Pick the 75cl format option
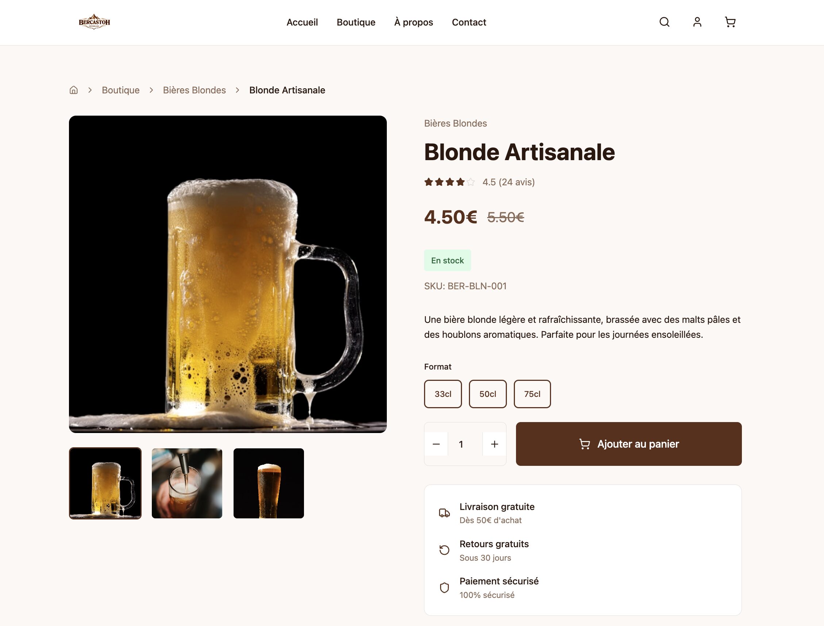Viewport: 824px width, 626px height. [x=532, y=394]
